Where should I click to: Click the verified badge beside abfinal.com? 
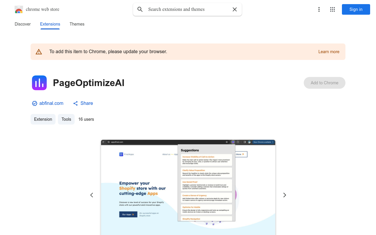(x=35, y=103)
